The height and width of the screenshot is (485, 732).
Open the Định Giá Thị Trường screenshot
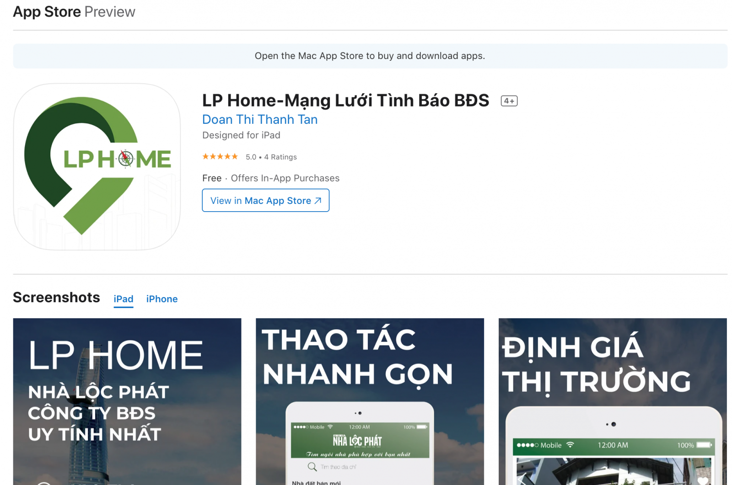point(613,401)
